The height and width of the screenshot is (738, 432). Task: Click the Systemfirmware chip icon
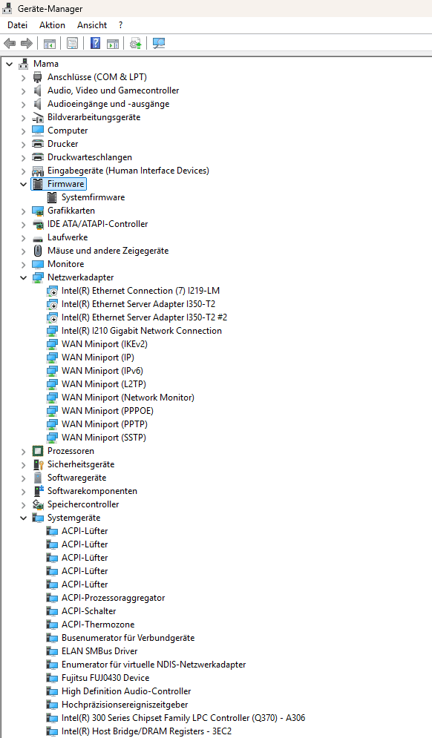(x=52, y=198)
